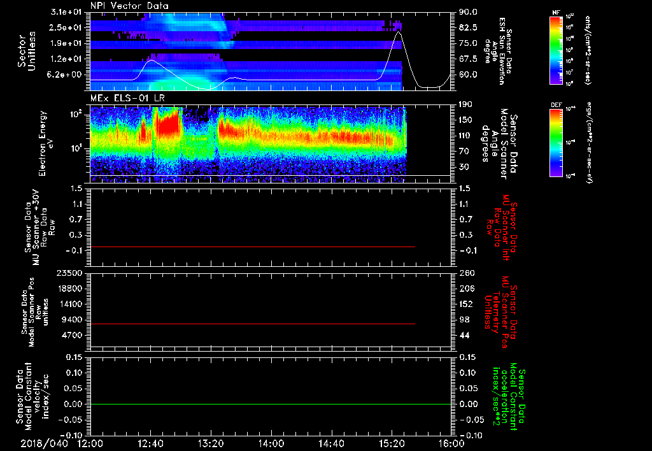
Task: Click the red line in MU Scanner +30V panel
Action: click(x=253, y=247)
